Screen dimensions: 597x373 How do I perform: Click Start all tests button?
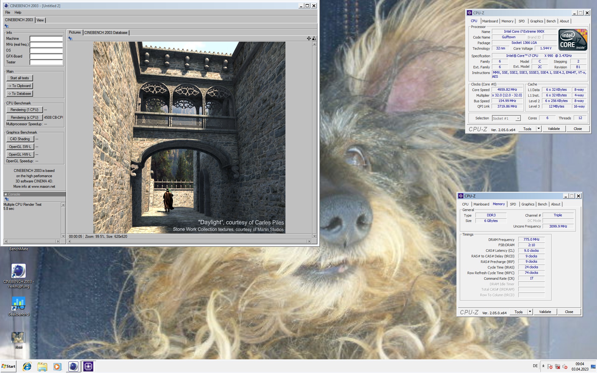pyautogui.click(x=20, y=78)
